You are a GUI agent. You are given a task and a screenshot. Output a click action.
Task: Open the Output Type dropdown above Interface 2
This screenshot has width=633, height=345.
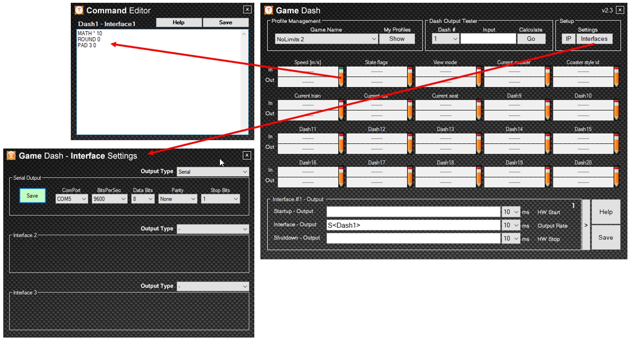[x=213, y=229]
